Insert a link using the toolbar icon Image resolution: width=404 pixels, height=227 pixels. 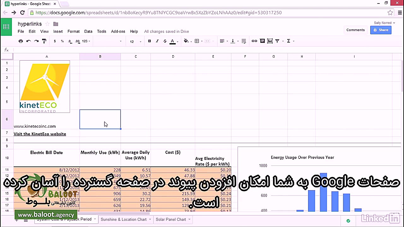coord(254,41)
